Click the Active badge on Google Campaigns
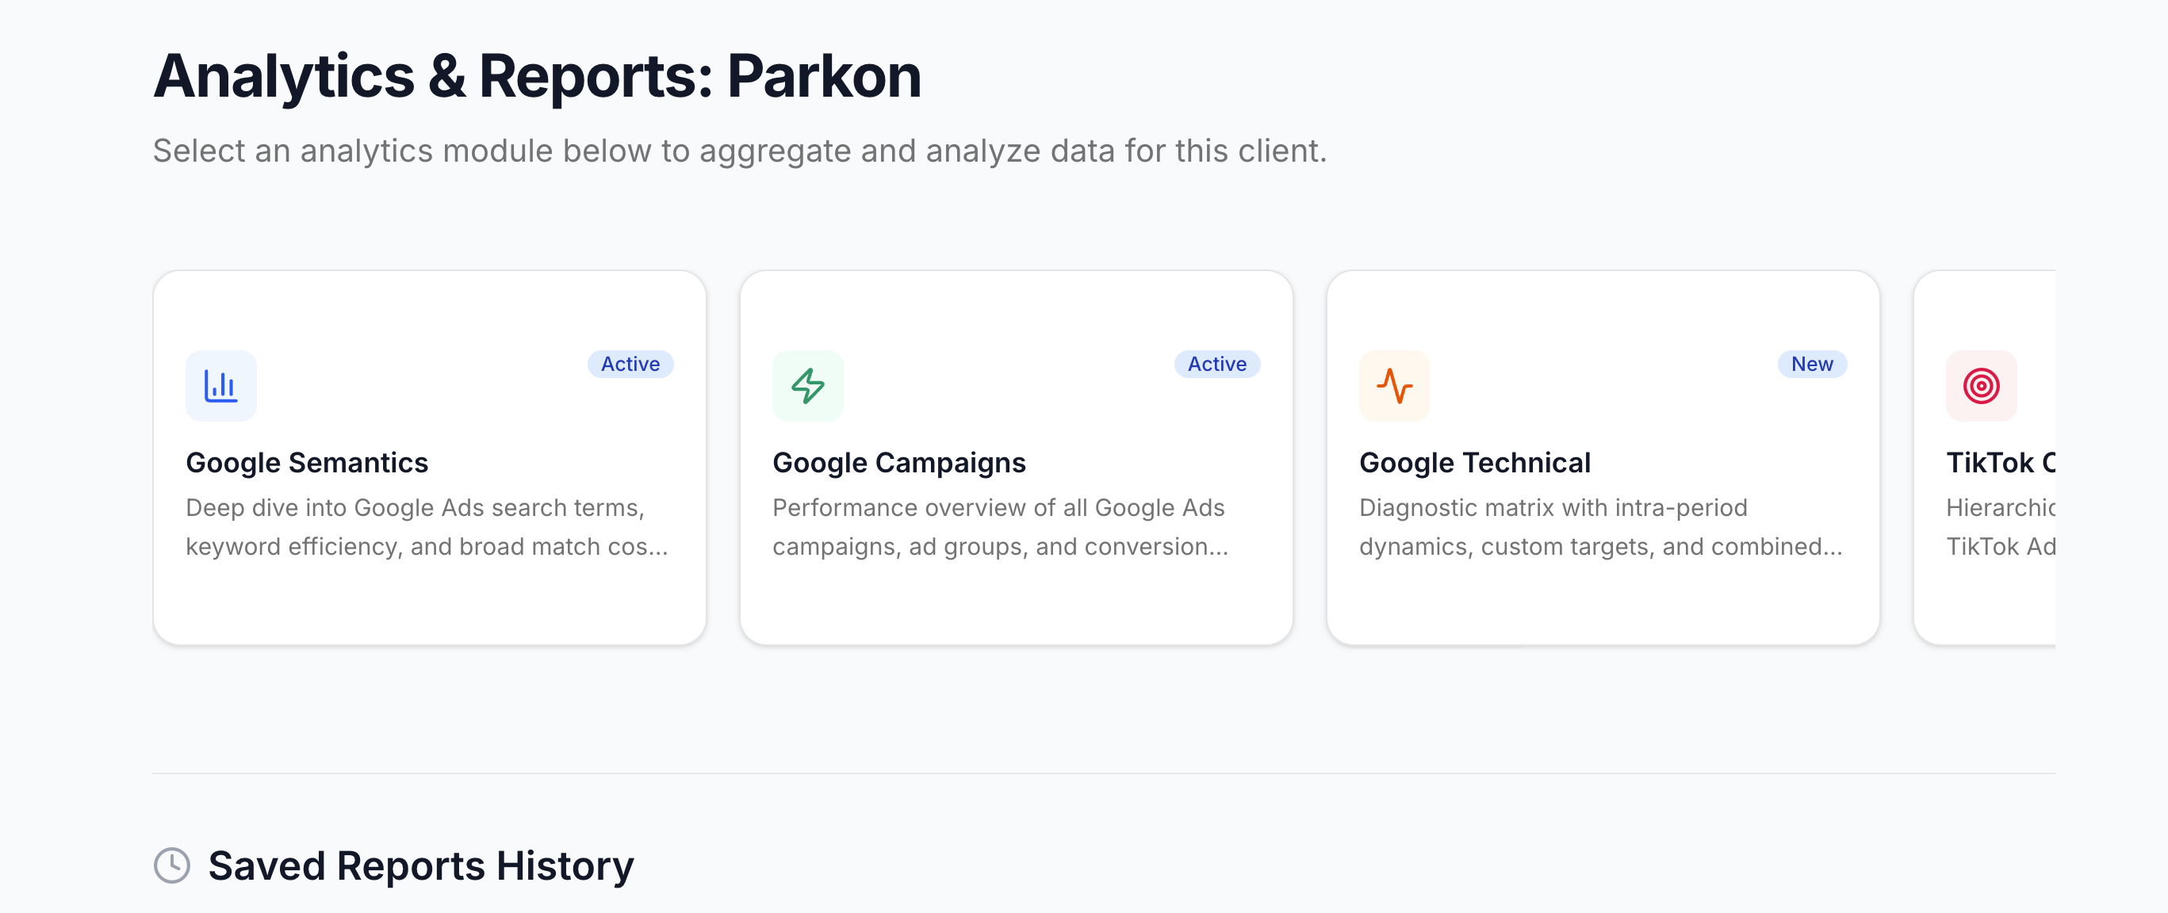The height and width of the screenshot is (913, 2168). 1217,364
